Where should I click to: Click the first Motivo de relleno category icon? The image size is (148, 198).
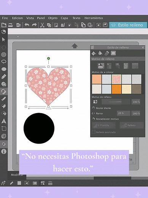(x=101, y=66)
